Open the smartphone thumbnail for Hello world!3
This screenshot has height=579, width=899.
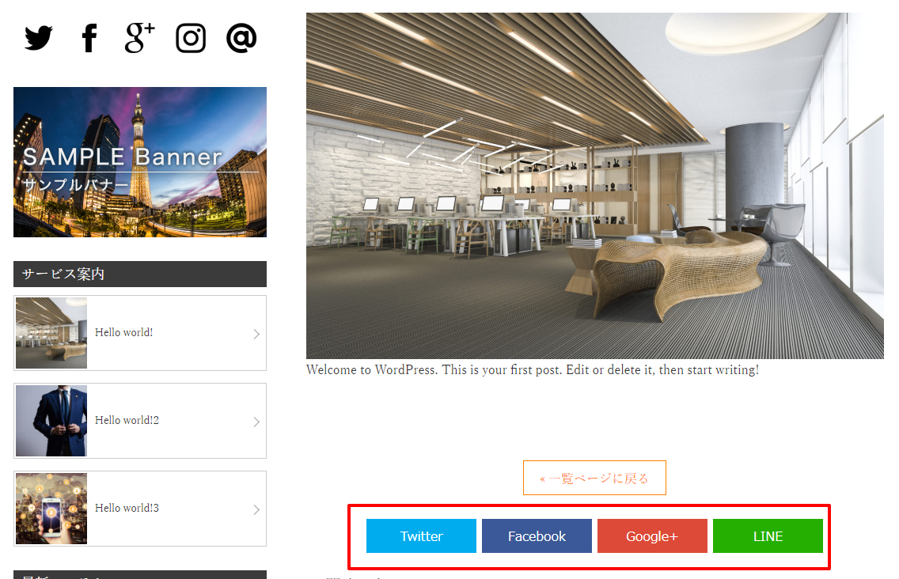[51, 509]
